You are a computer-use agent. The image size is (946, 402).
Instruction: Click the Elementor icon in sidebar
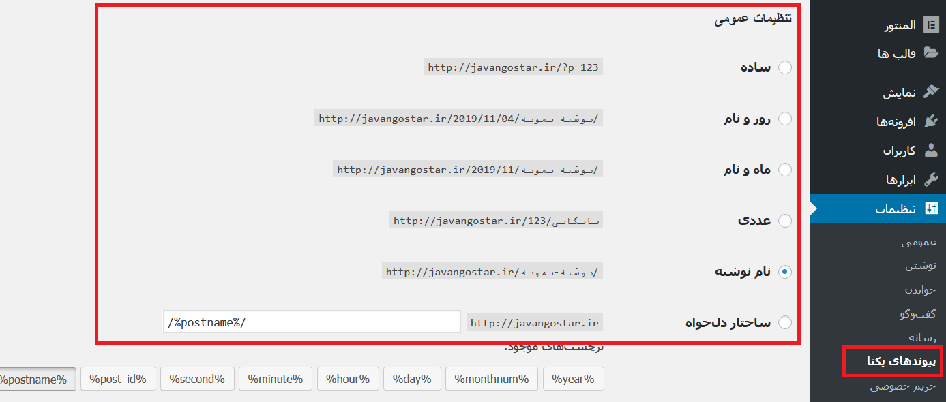931,25
